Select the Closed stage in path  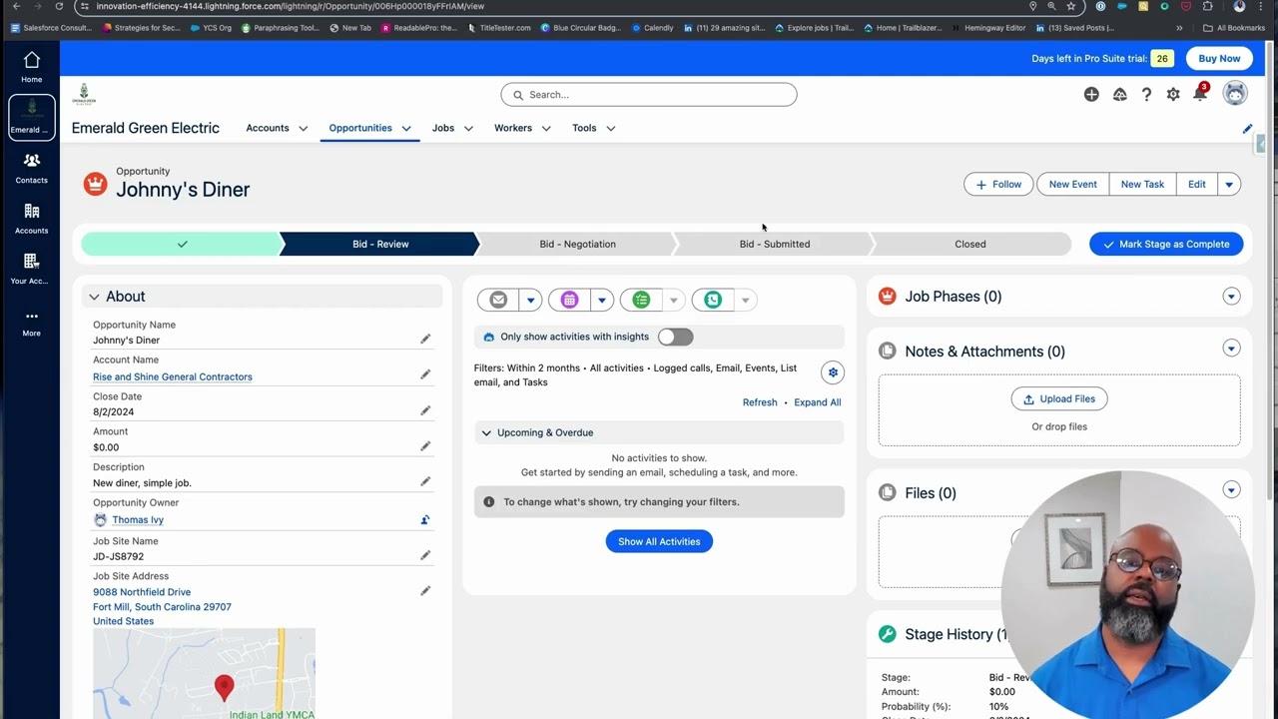tap(970, 244)
